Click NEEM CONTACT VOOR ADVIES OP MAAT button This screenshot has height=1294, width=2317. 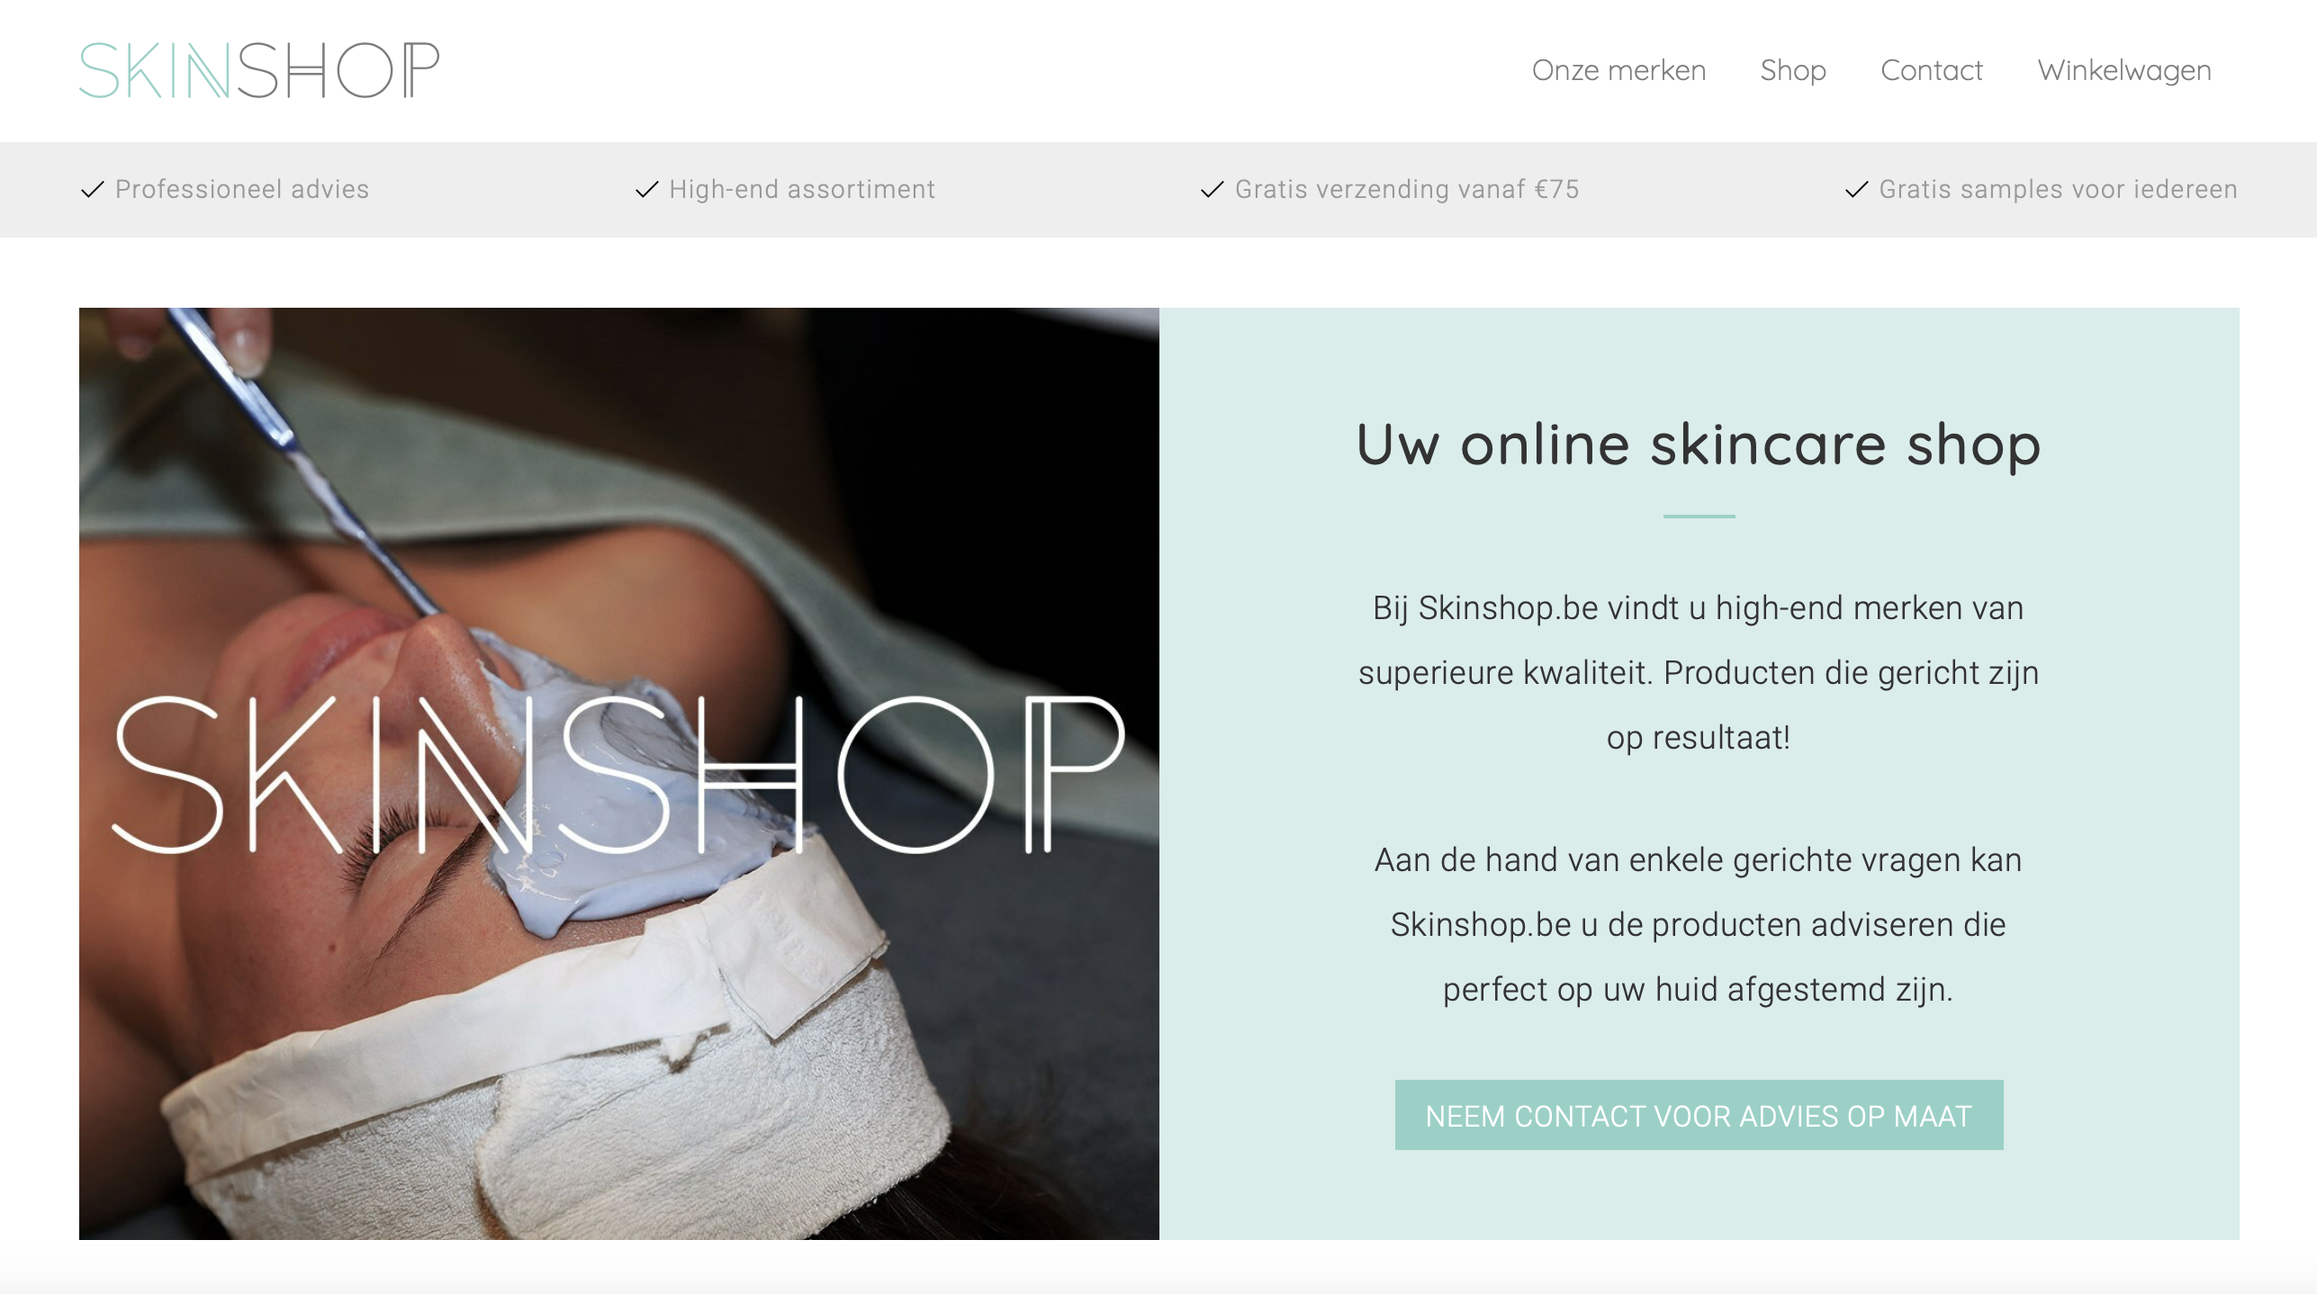click(x=1699, y=1115)
